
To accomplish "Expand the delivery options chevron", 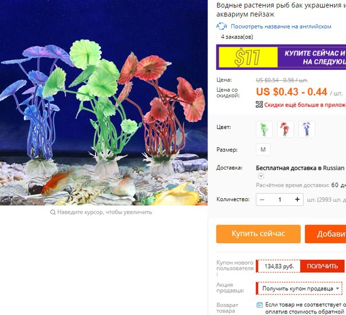I will click(261, 176).
